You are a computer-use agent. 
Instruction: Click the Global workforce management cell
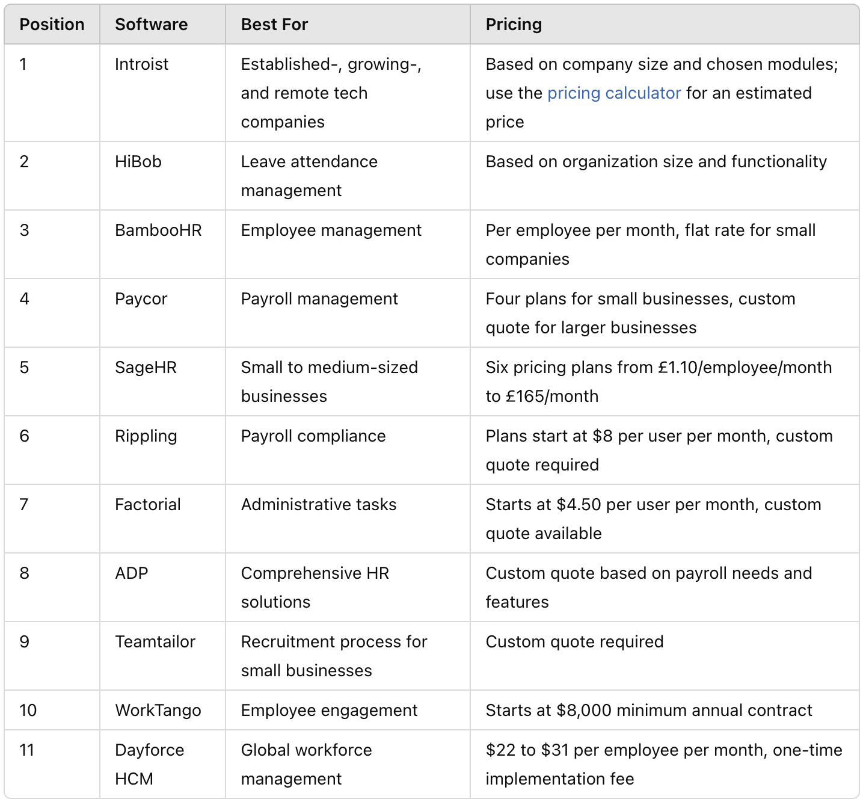click(x=348, y=764)
